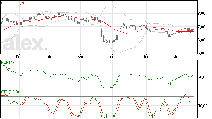Click the RSI(14) panel label
This screenshot has width=212, height=119.
[x=7, y=62]
